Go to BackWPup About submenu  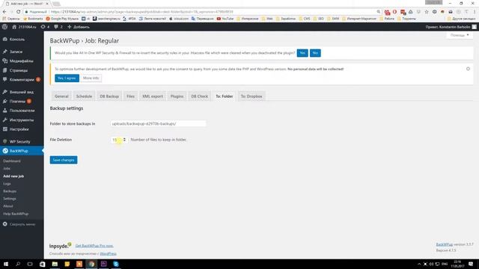click(x=8, y=206)
